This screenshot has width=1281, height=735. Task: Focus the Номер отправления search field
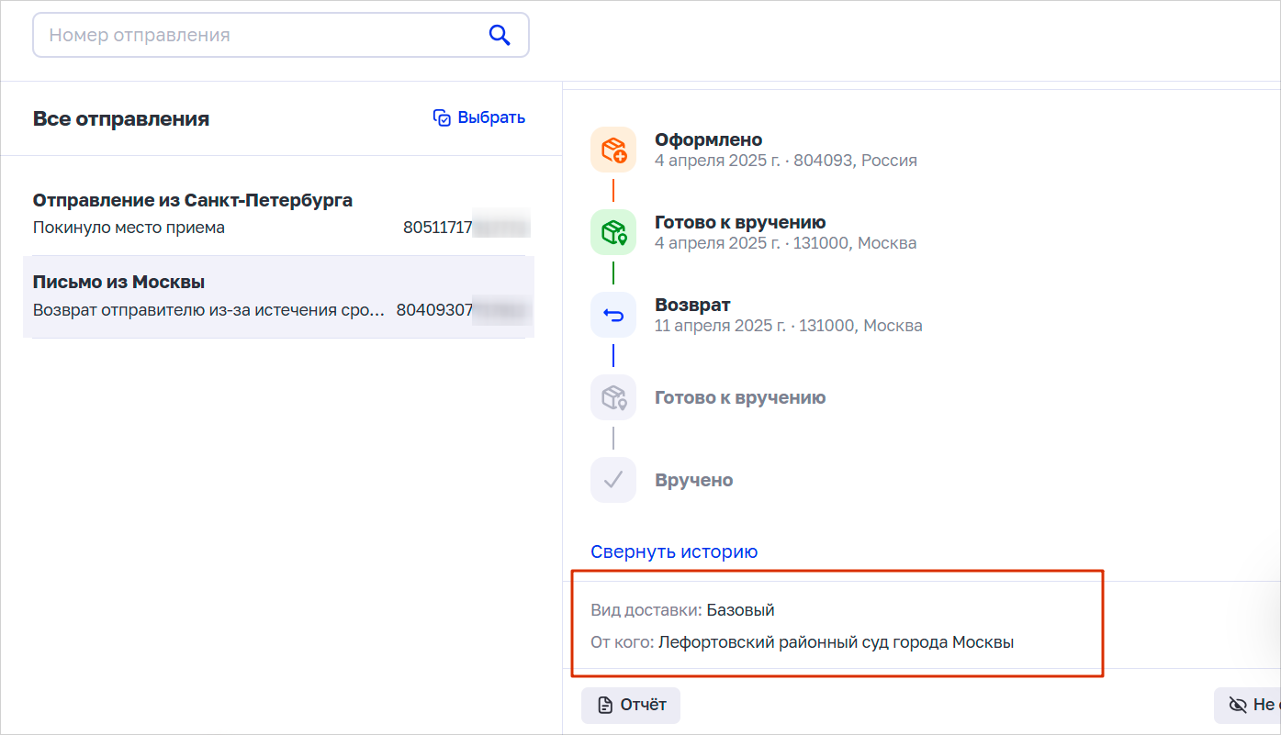click(262, 36)
